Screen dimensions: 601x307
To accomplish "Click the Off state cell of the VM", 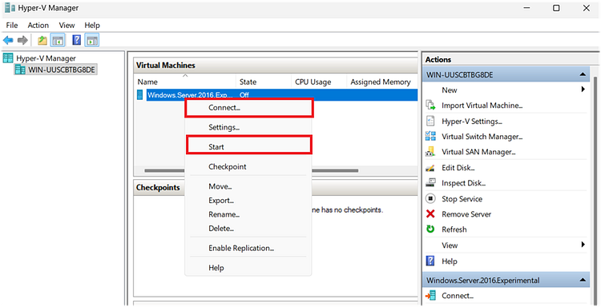I will point(244,95).
